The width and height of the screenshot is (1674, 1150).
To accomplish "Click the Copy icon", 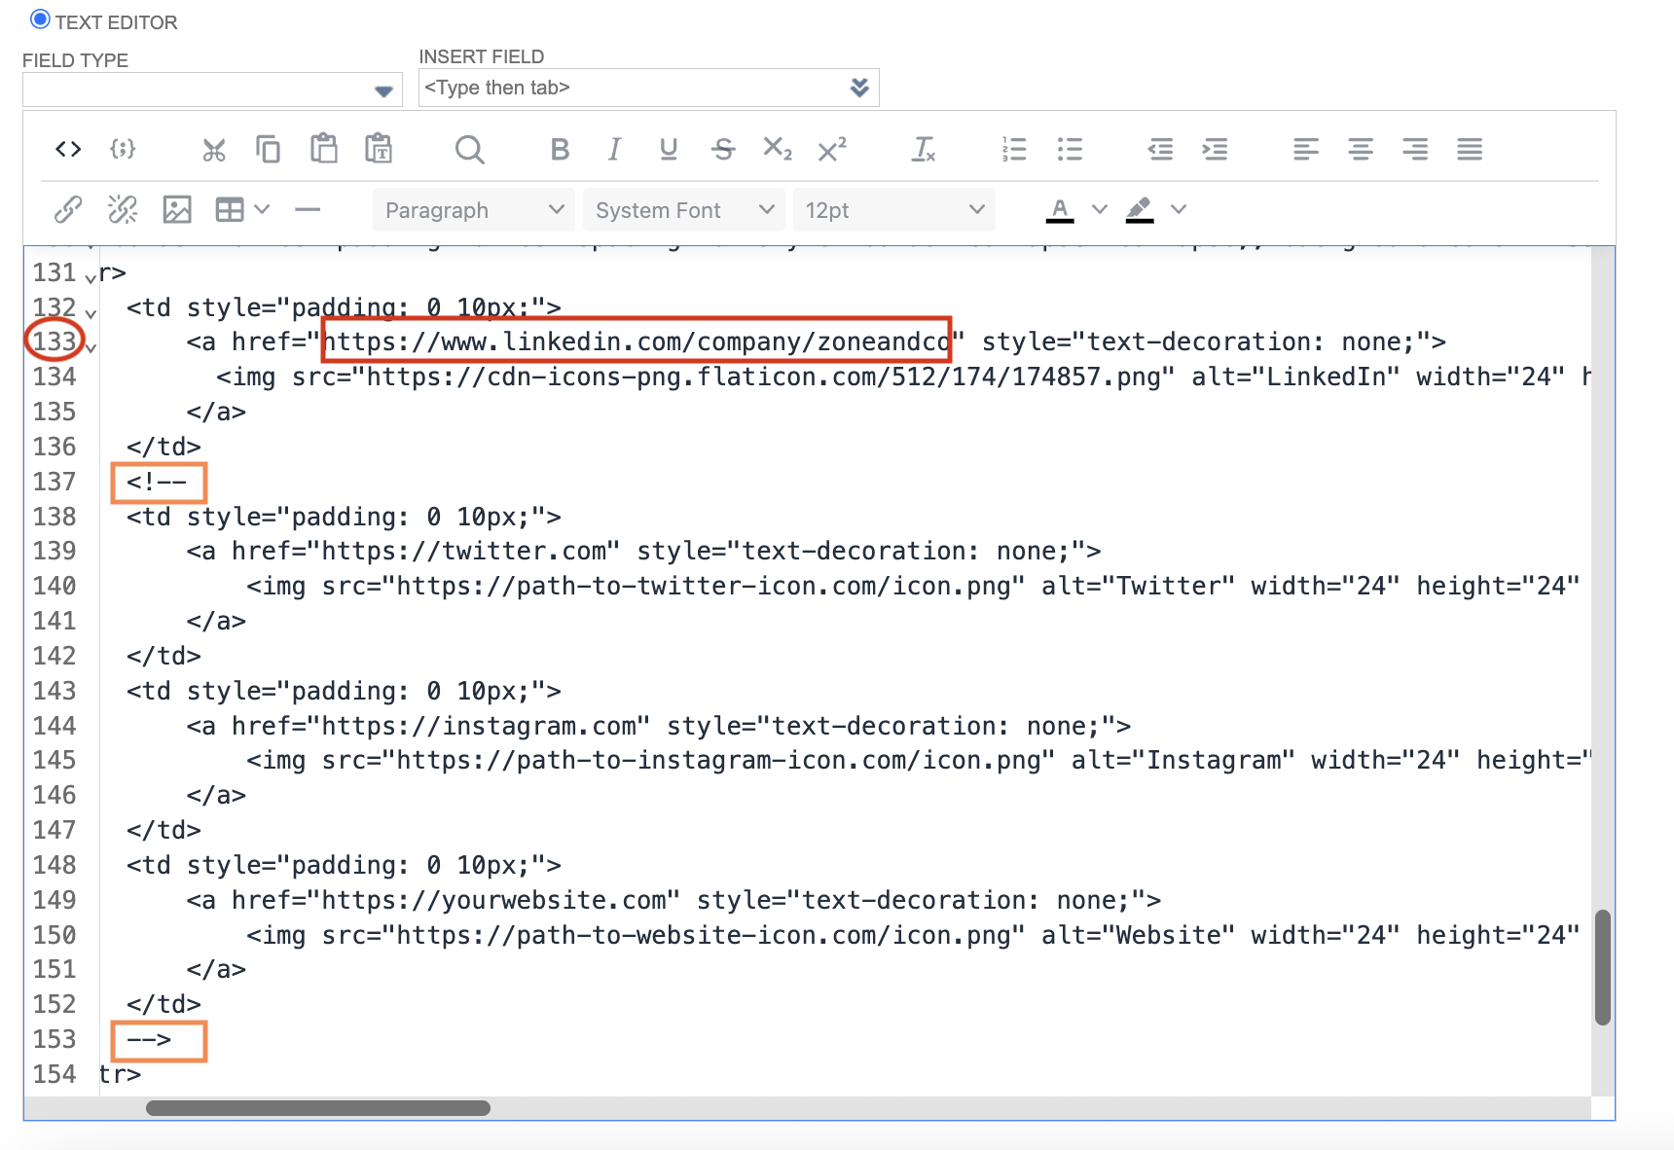I will [x=269, y=149].
